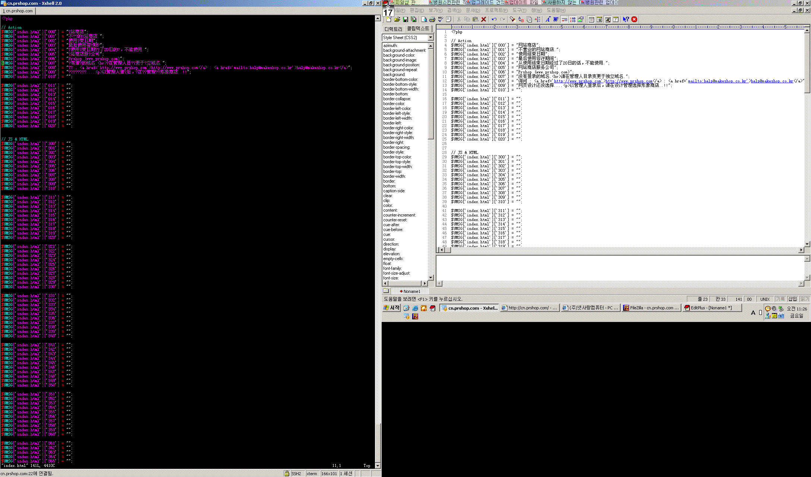Click the editor vertical scrollbar thumb
Viewport: 811px width, 477px height.
(807, 63)
